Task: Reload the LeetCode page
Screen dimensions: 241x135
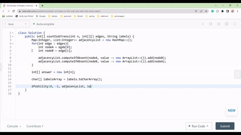Action: coord(14,11)
